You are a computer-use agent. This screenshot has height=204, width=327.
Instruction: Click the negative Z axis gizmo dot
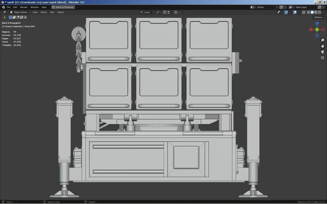pyautogui.click(x=317, y=36)
